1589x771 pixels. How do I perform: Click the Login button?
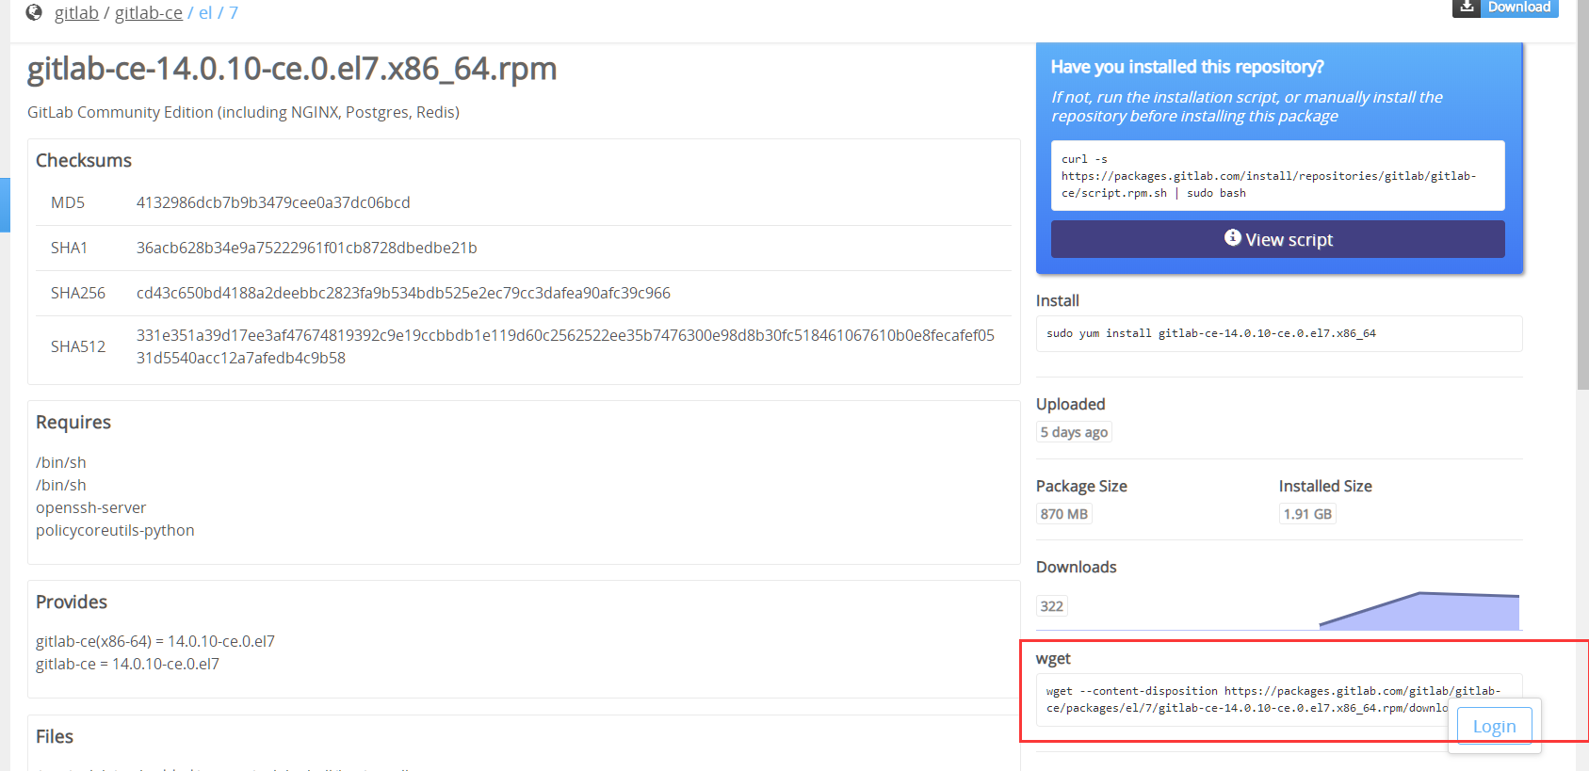coord(1495,727)
